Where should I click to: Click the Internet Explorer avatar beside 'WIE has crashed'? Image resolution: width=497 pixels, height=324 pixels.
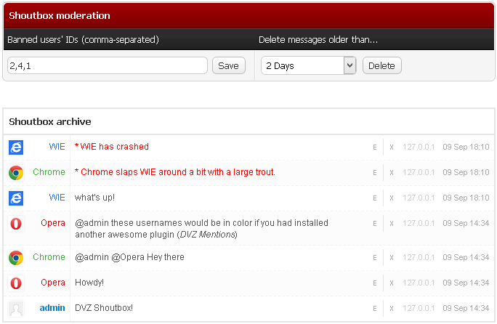coord(16,147)
